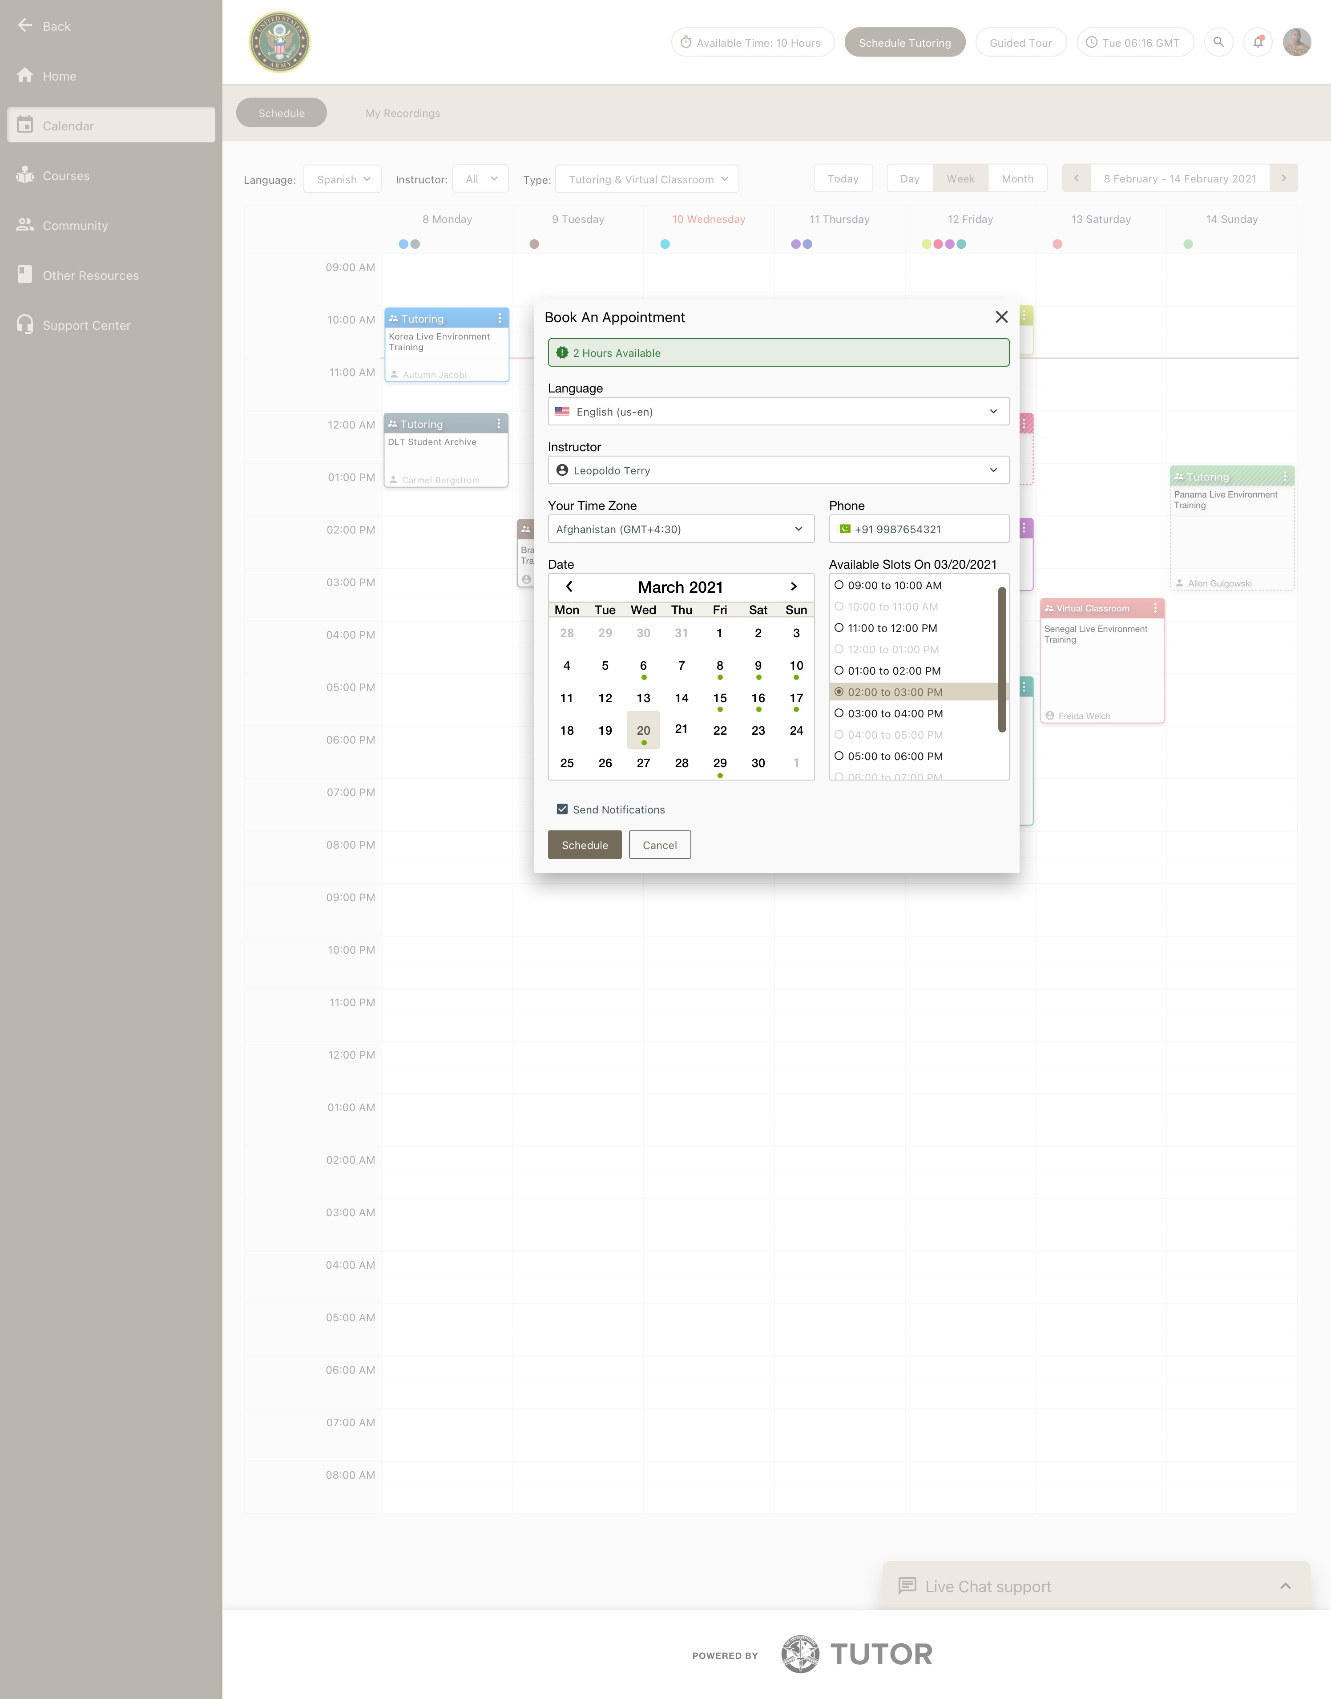Click the green badge in Hours Available banner

pyautogui.click(x=562, y=353)
